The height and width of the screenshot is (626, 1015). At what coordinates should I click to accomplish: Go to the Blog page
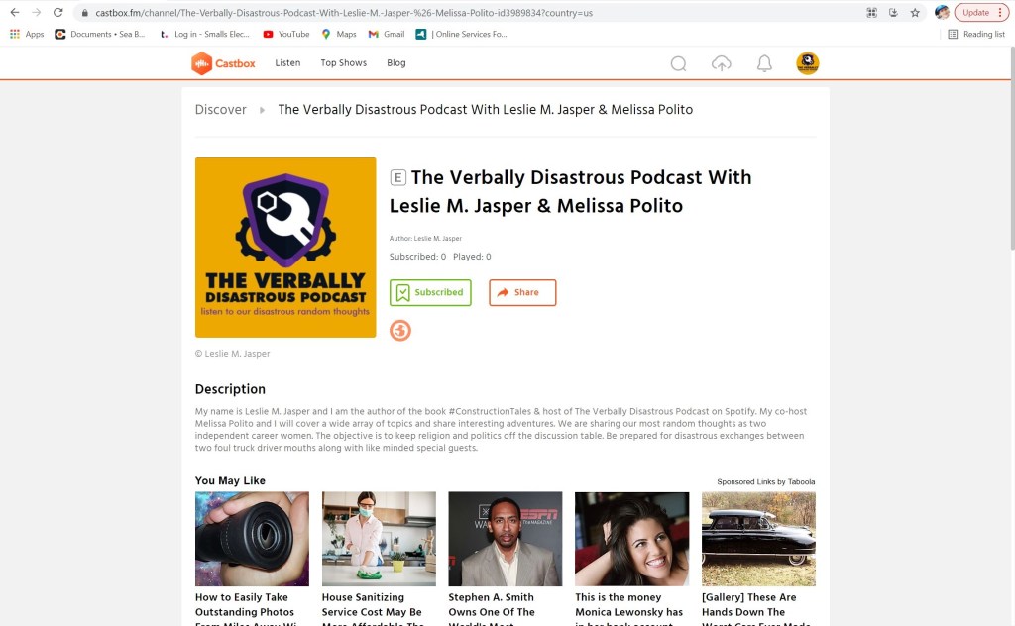(396, 62)
